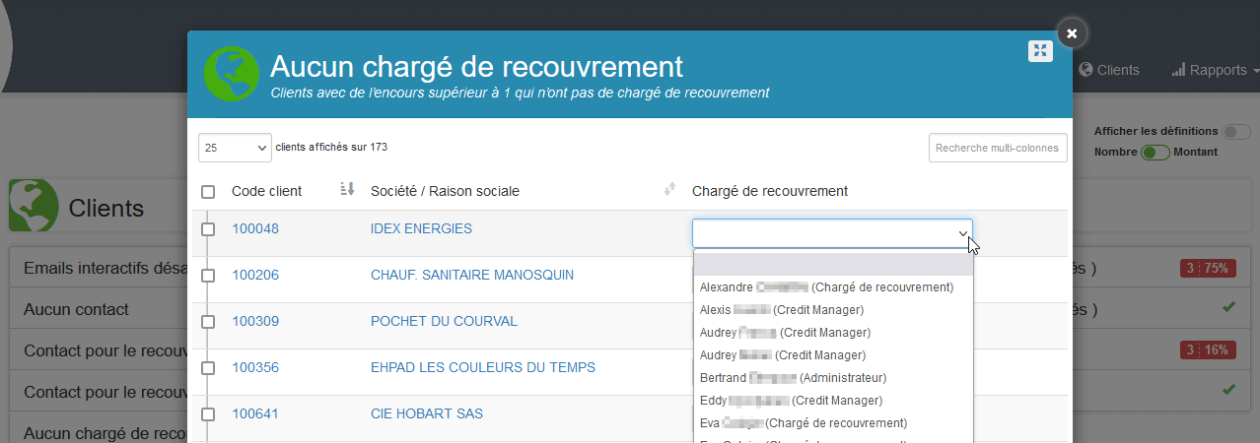Select Alexis (Credit Manager) option
The width and height of the screenshot is (1260, 443).
coord(833,310)
